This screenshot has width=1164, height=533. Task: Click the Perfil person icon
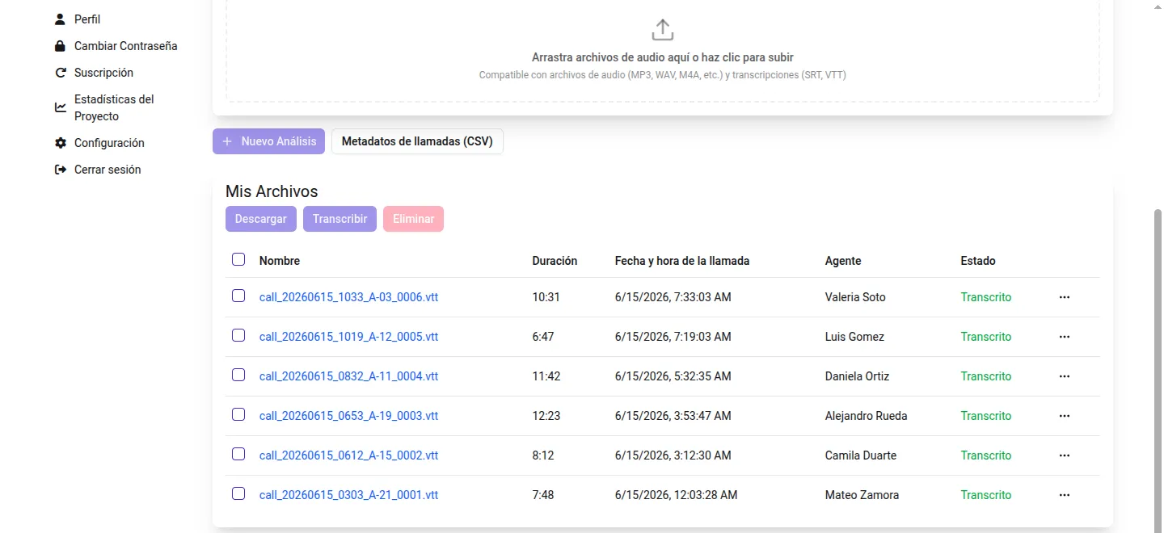60,19
